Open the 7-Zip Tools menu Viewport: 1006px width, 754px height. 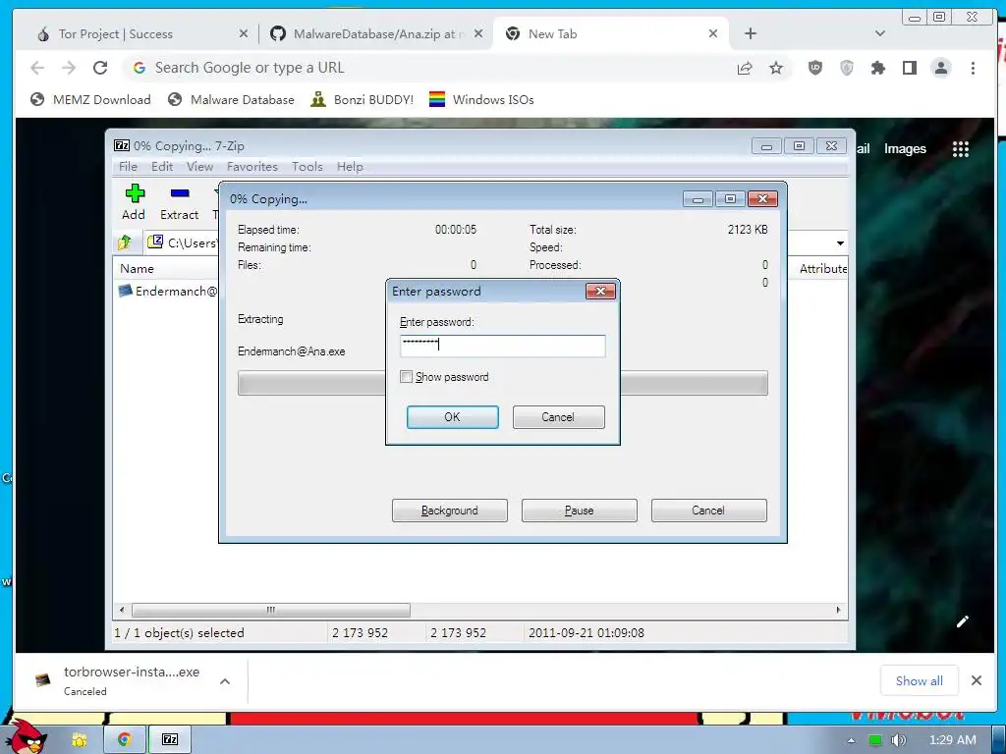[307, 167]
